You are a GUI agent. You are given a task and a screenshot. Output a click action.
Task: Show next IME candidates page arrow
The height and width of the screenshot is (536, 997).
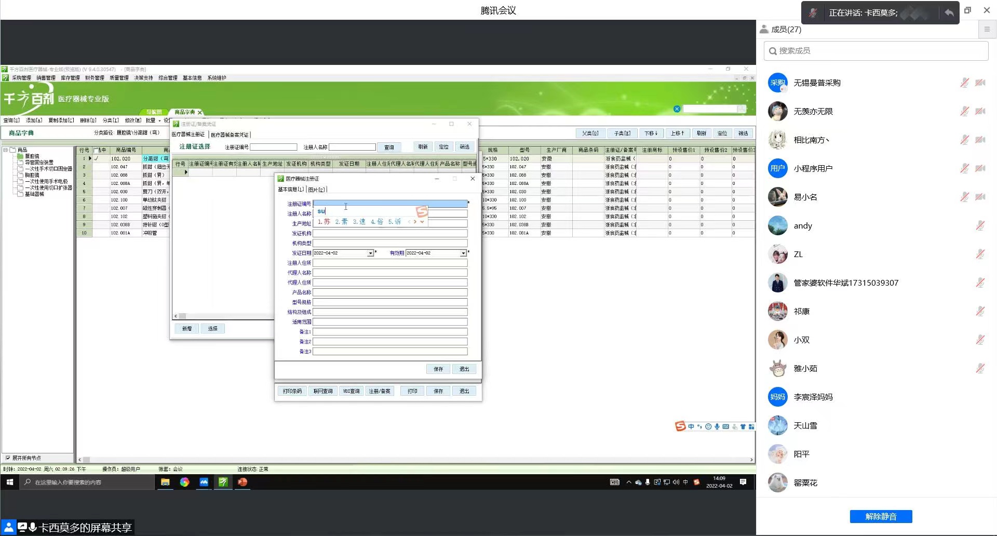click(x=415, y=222)
